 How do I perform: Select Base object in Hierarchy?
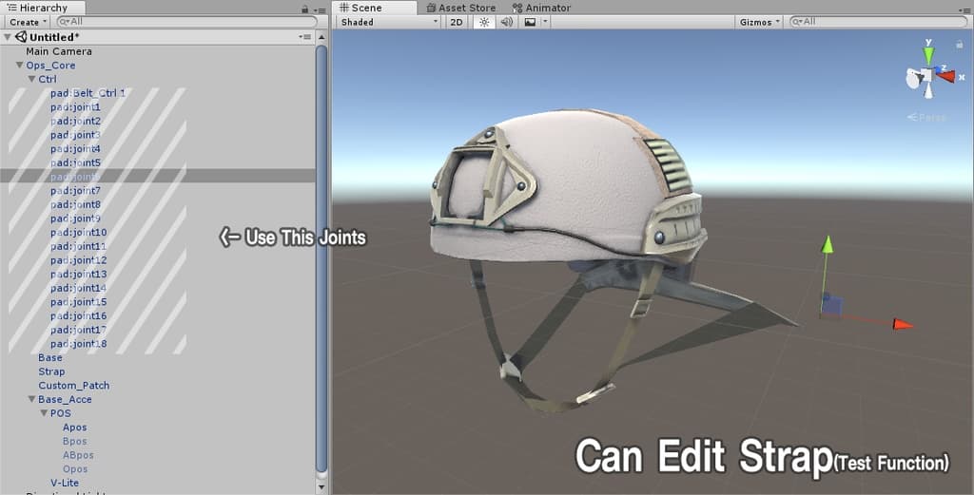pos(49,357)
